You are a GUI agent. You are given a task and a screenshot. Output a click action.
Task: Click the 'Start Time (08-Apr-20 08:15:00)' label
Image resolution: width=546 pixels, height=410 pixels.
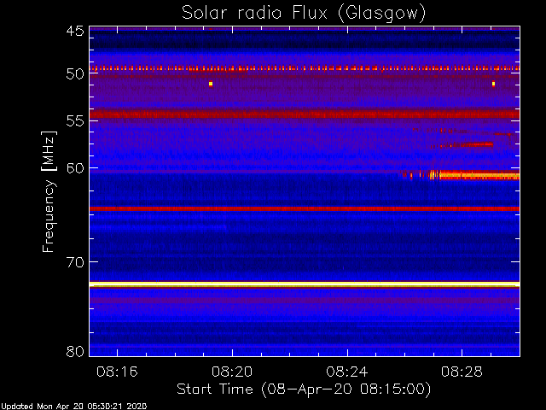click(304, 389)
